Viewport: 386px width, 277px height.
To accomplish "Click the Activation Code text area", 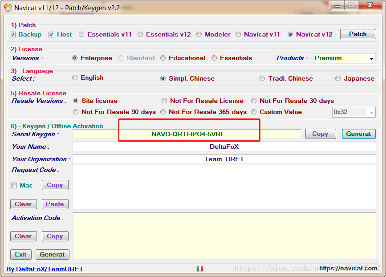I will click(x=224, y=236).
